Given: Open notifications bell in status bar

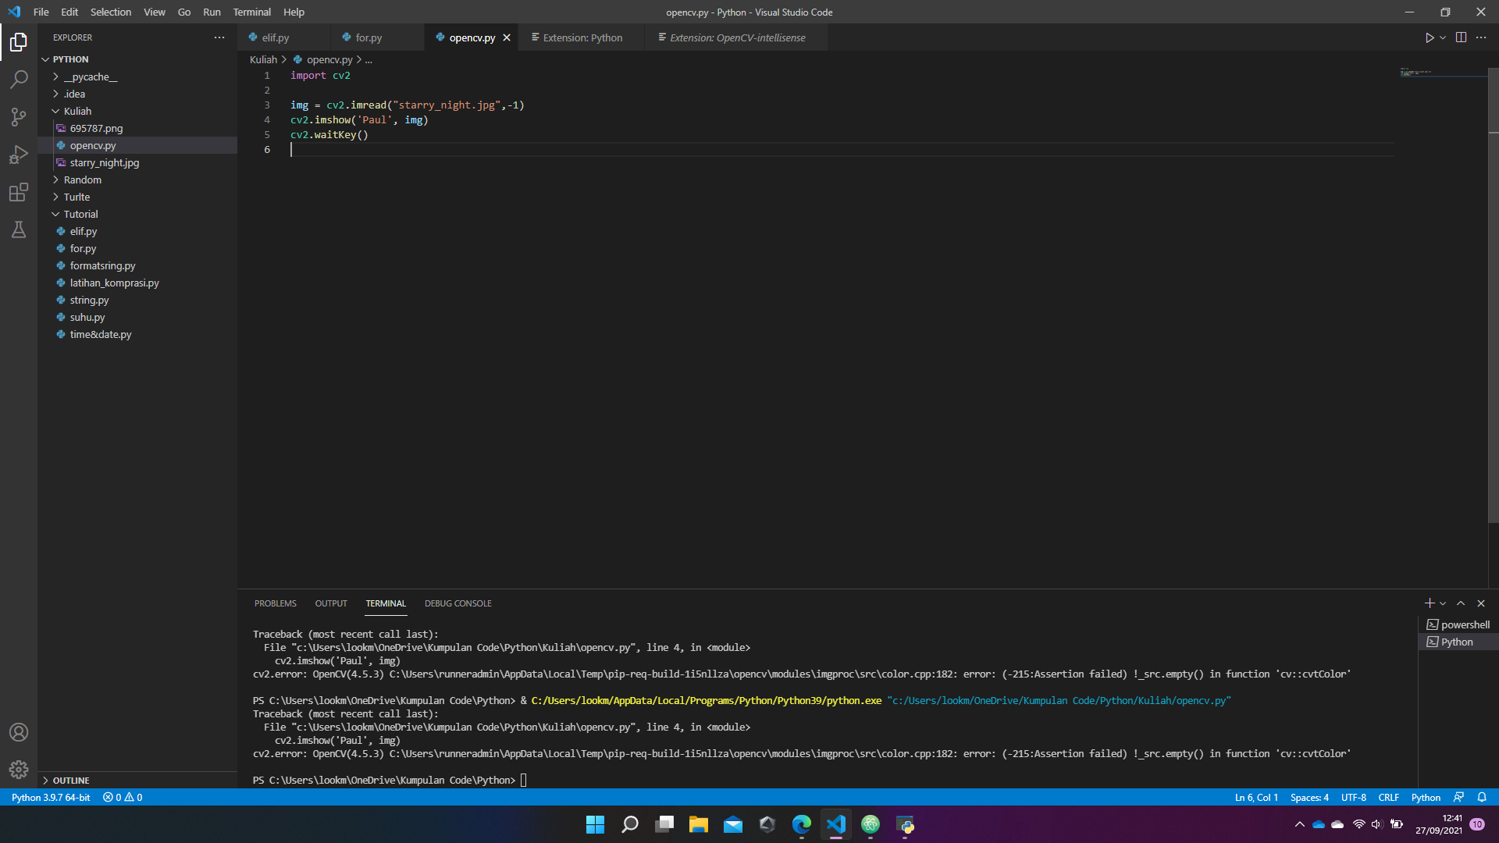Looking at the screenshot, I should pyautogui.click(x=1481, y=797).
